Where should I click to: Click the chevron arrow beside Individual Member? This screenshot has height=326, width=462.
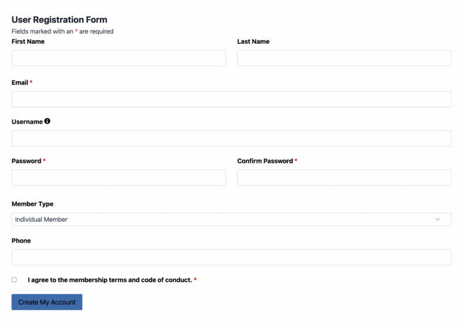438,219
